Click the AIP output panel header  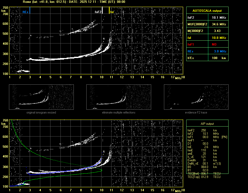click(207, 124)
